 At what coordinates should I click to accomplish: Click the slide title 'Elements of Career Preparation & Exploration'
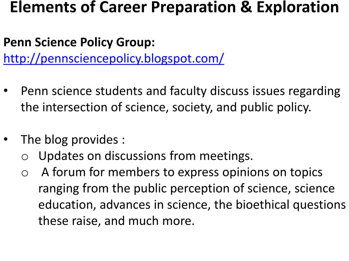click(x=174, y=7)
